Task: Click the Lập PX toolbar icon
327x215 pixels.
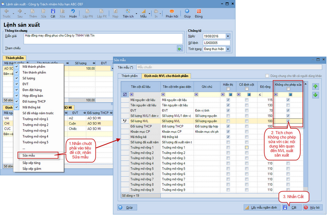Action: 102,11
